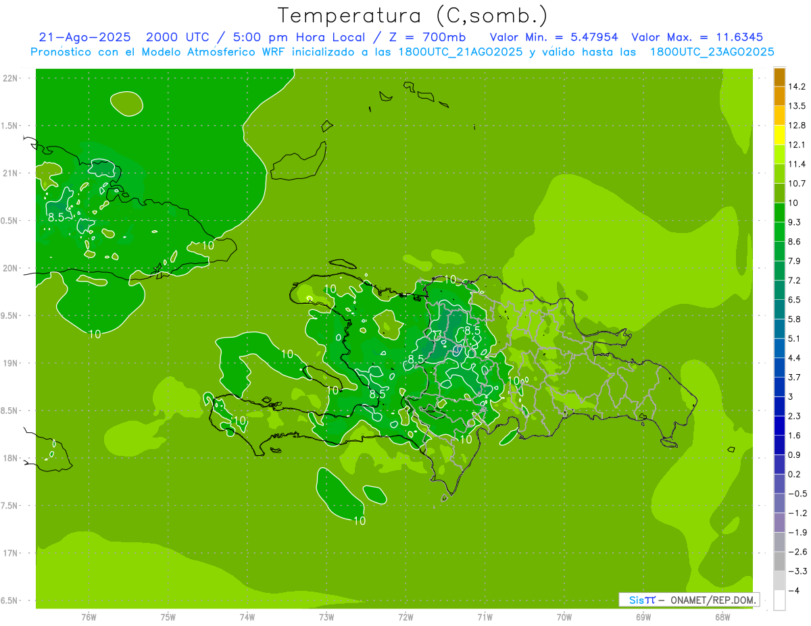811x626 pixels.
Task: Click the '11.4' colorbar value
Action: coord(796,164)
